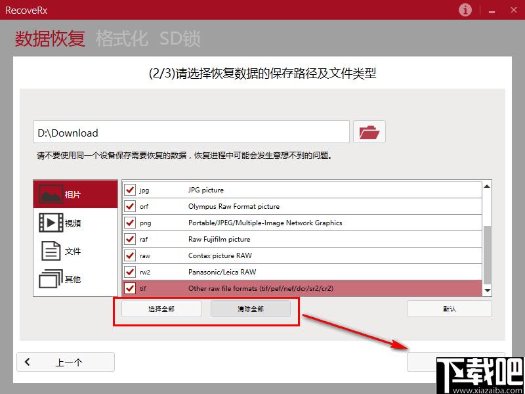Uncheck the orf Olympus Raw checkbox
Image resolution: width=525 pixels, height=394 pixels.
[129, 206]
